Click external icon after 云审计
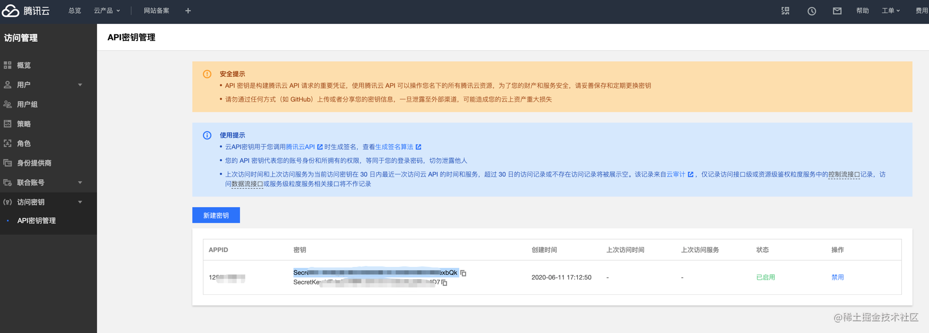Viewport: 929px width, 333px height. click(690, 174)
